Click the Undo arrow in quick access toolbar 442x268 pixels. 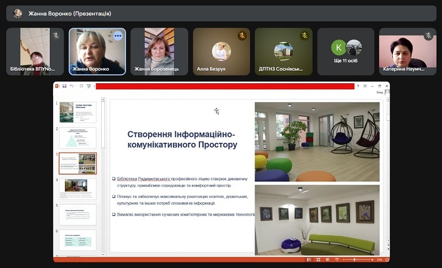click(x=71, y=86)
